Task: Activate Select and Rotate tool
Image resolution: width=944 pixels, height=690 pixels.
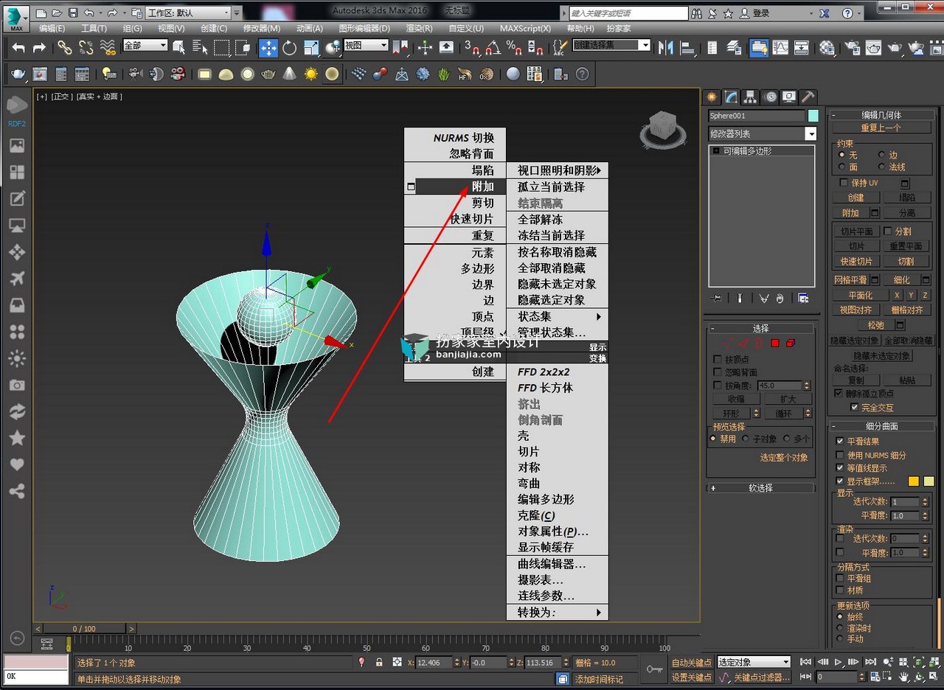Action: point(290,47)
